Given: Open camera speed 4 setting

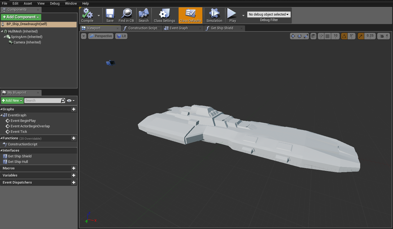Looking at the screenshot, I should click(384, 36).
